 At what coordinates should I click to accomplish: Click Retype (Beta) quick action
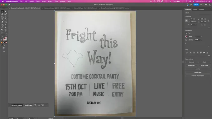tap(198, 72)
